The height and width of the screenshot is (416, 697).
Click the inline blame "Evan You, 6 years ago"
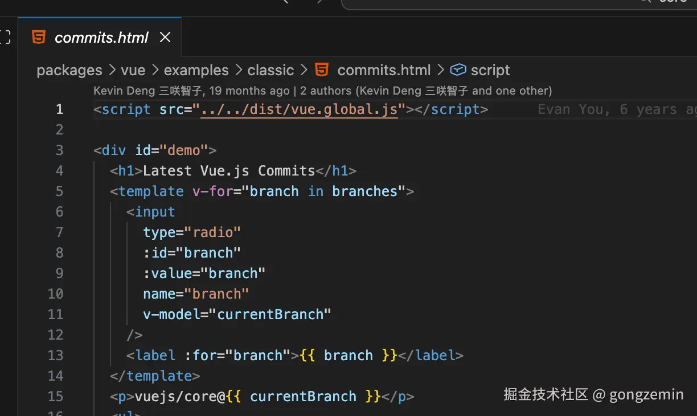[616, 109]
